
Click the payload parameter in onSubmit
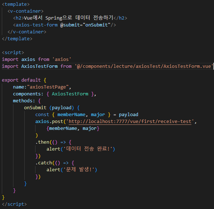pyautogui.click(x=62, y=108)
